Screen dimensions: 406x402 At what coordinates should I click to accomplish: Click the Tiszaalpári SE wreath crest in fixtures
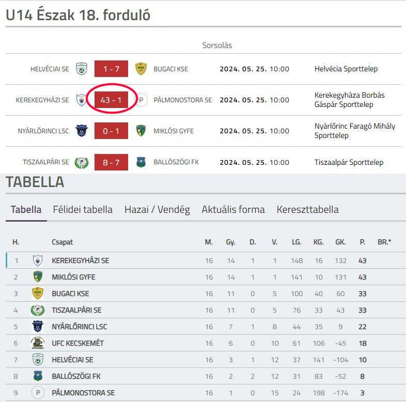click(82, 162)
